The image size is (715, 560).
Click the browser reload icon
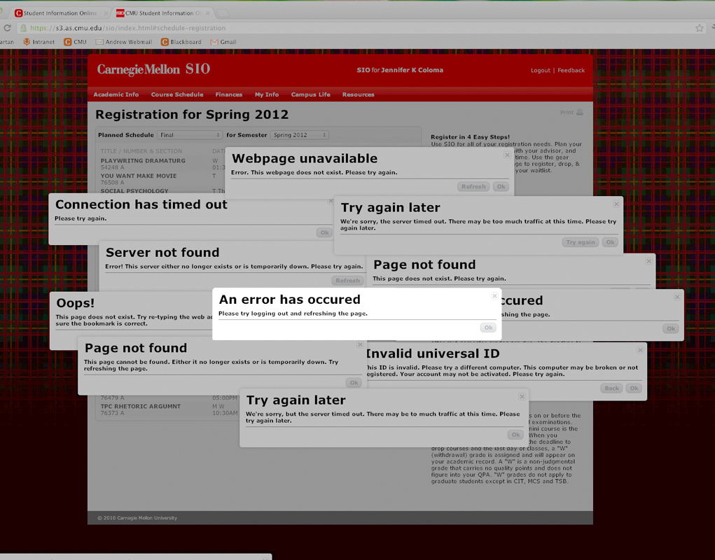tap(7, 28)
